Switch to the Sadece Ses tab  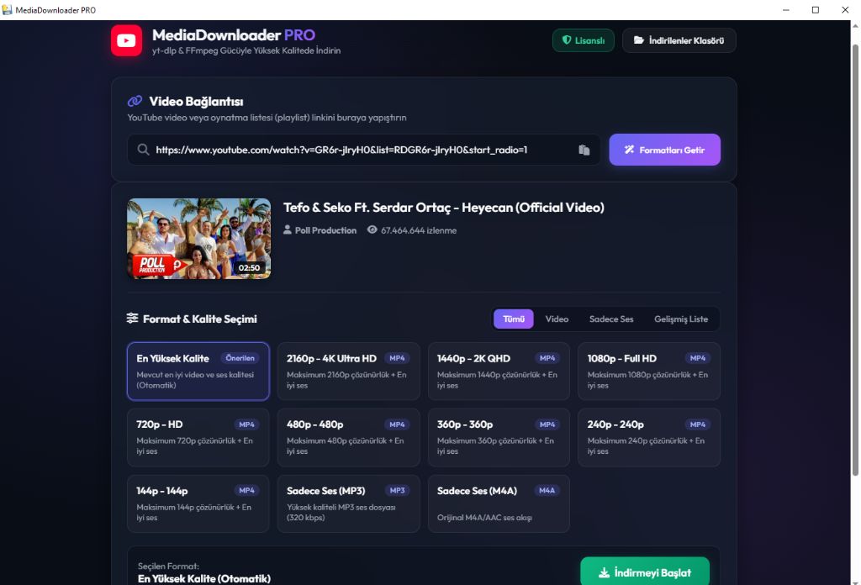pos(611,319)
